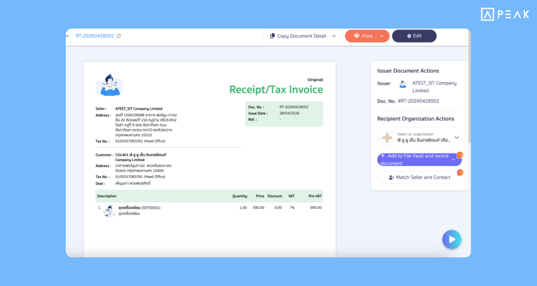Click the organization icon in the organization selector
The width and height of the screenshot is (537, 286).
pyautogui.click(x=387, y=137)
